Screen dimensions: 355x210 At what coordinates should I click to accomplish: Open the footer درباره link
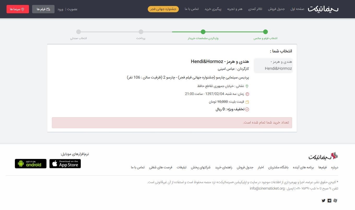point(335,168)
